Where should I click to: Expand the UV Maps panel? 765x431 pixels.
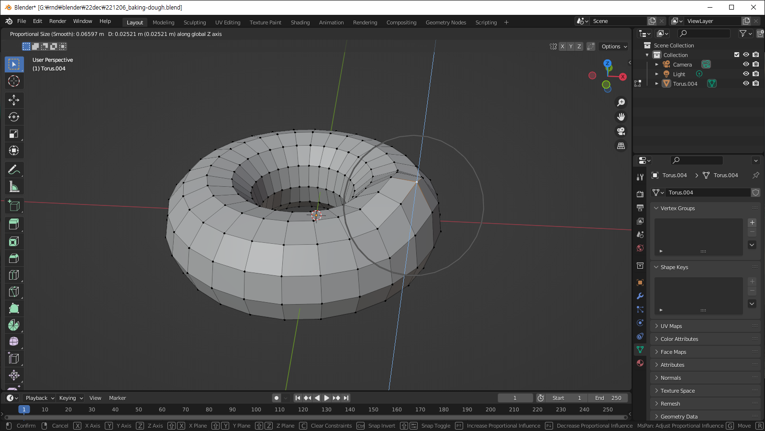tap(671, 326)
